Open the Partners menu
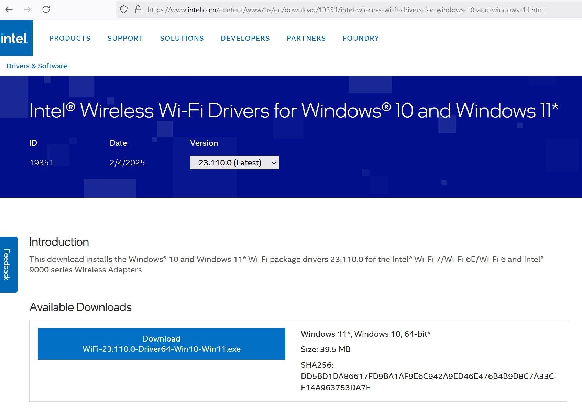 tap(306, 38)
